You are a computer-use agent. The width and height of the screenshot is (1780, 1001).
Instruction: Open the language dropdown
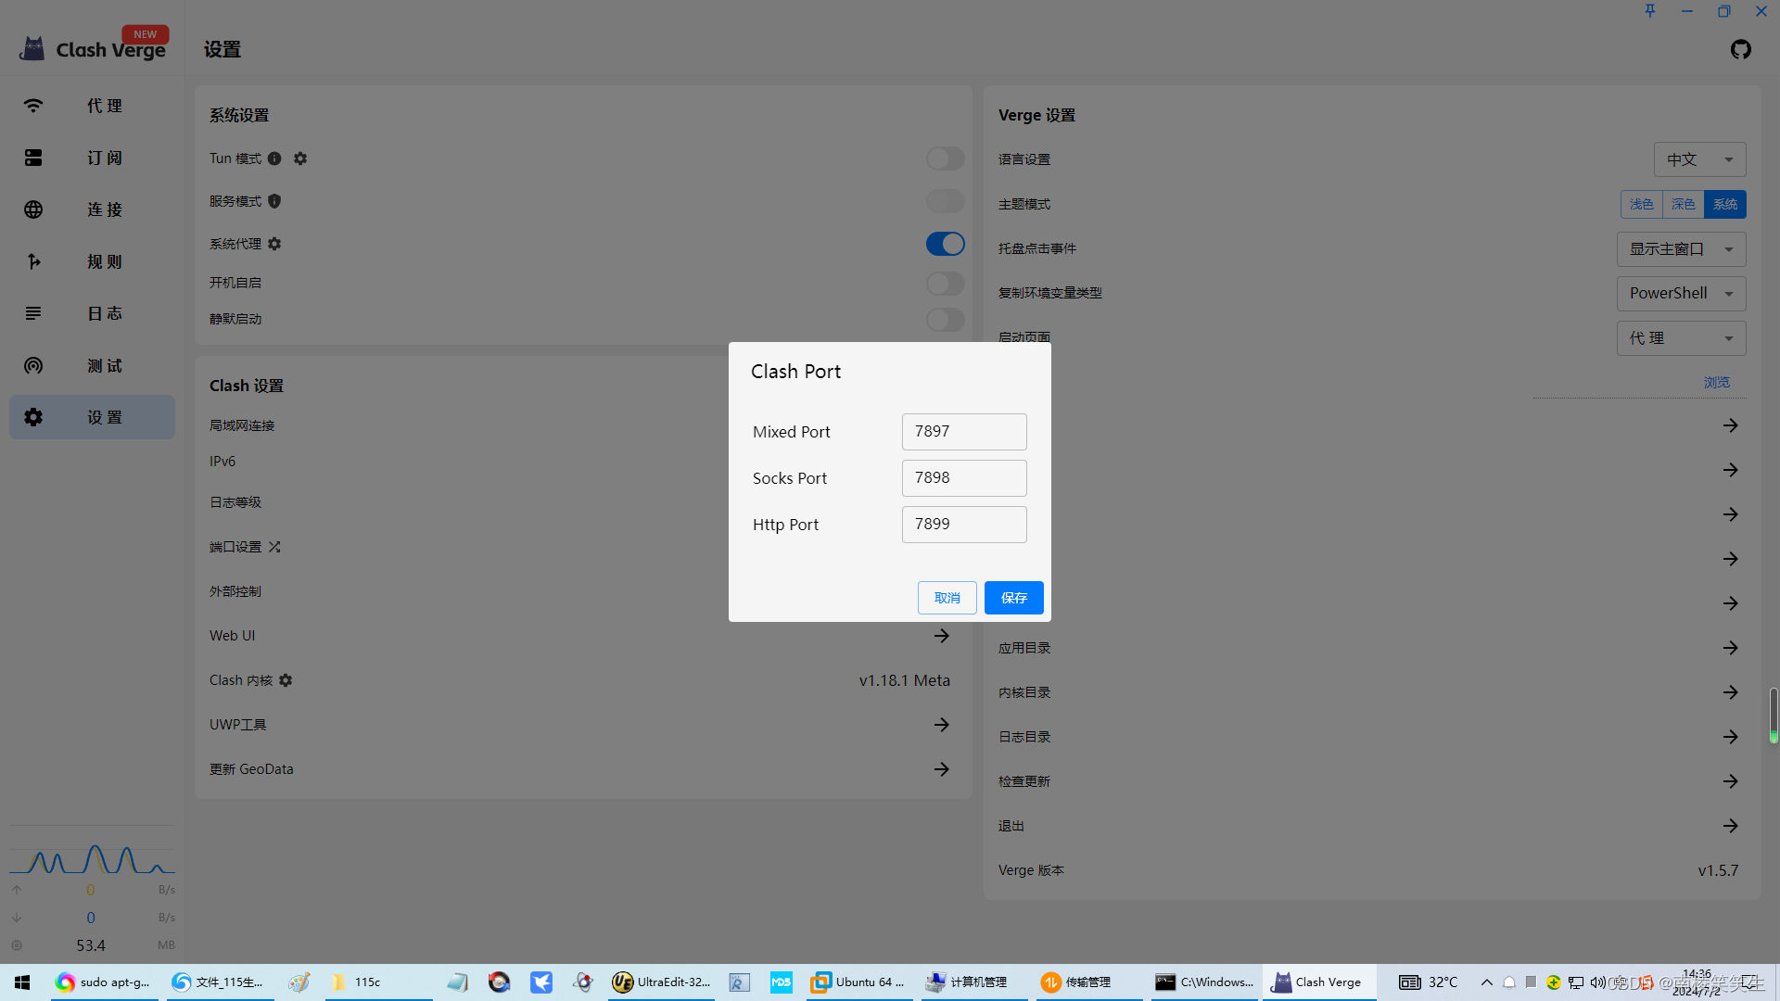[1699, 159]
